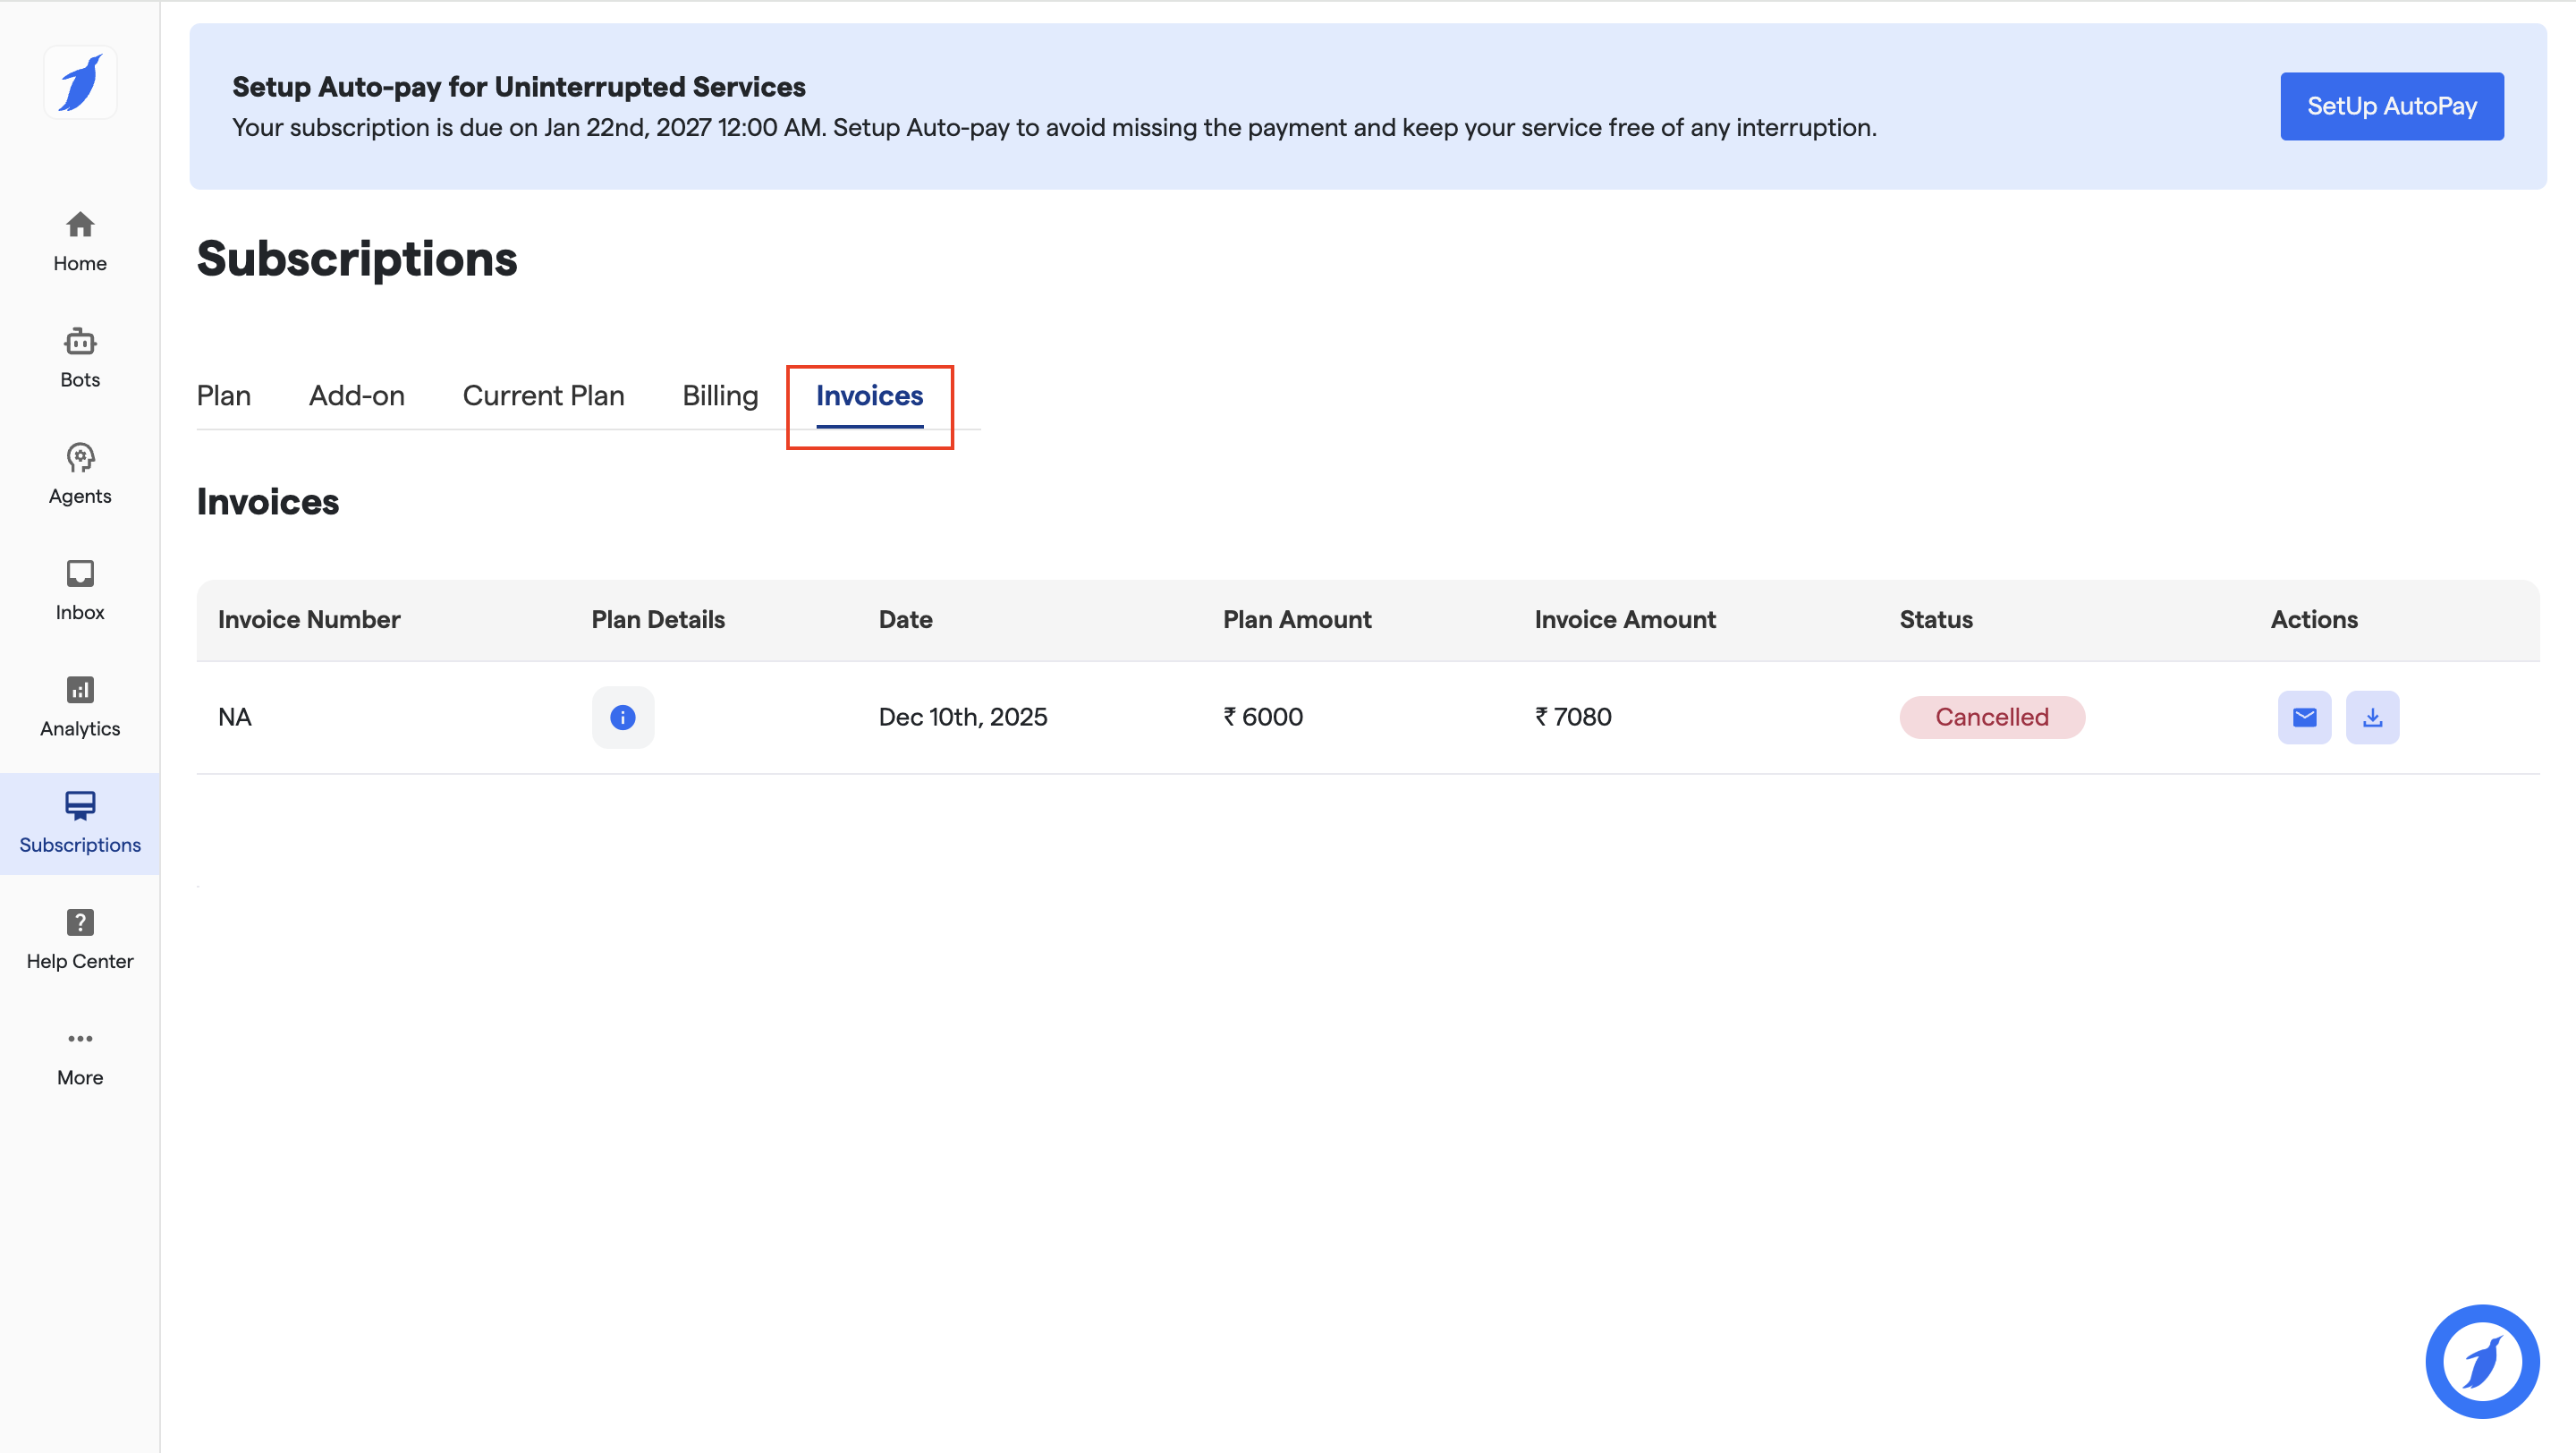Download the Dec 10th invoice
Viewport: 2576px width, 1453px height.
(x=2372, y=717)
